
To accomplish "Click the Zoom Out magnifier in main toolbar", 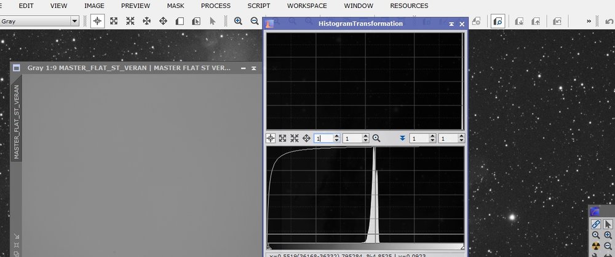I will point(255,21).
